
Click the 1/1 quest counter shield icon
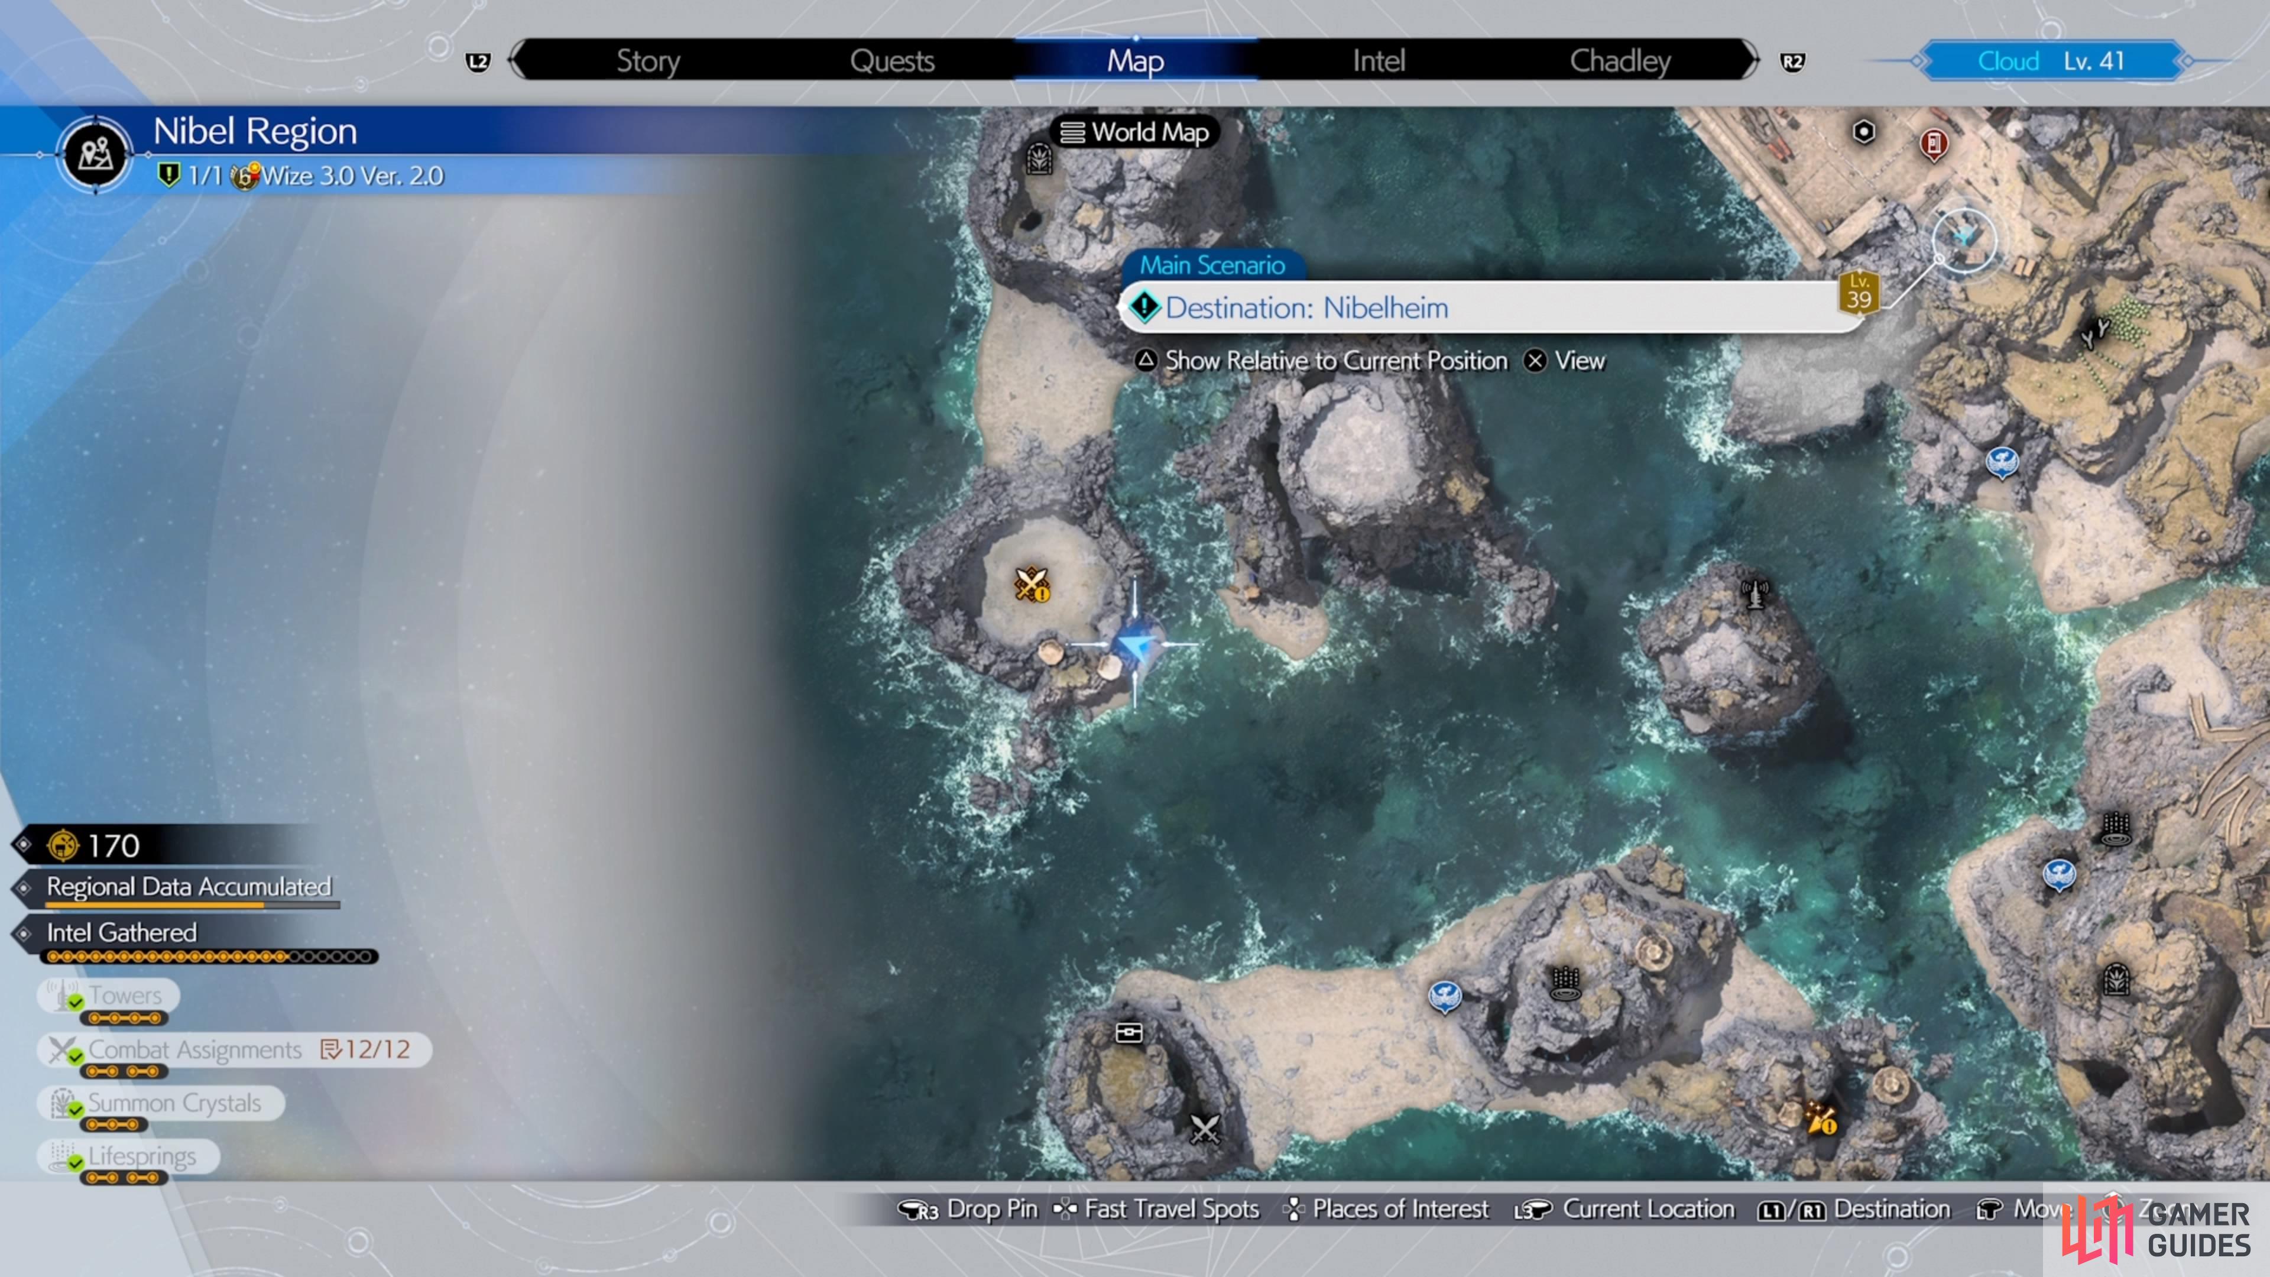pos(167,174)
